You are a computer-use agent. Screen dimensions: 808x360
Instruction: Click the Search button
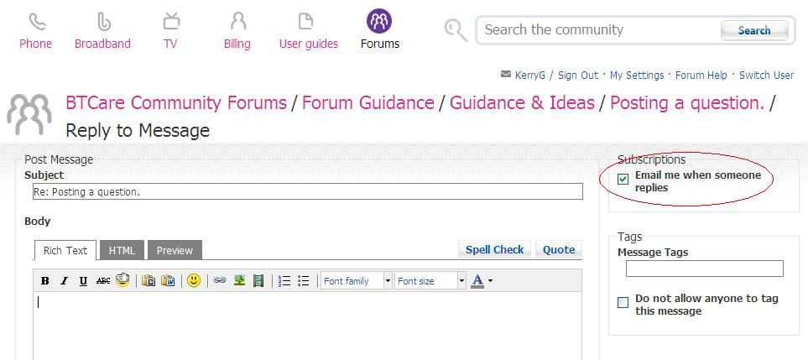[754, 30]
